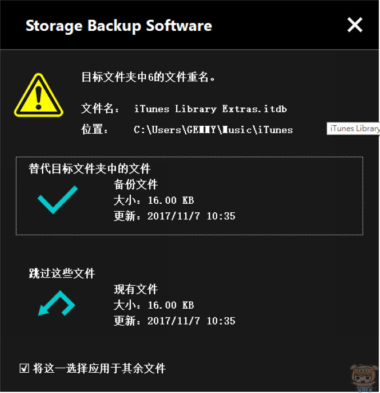Click the iTunes Library tooltip

tap(354, 129)
